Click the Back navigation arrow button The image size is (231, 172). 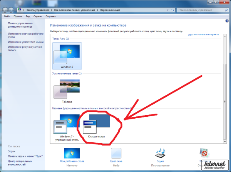[x=5, y=10]
